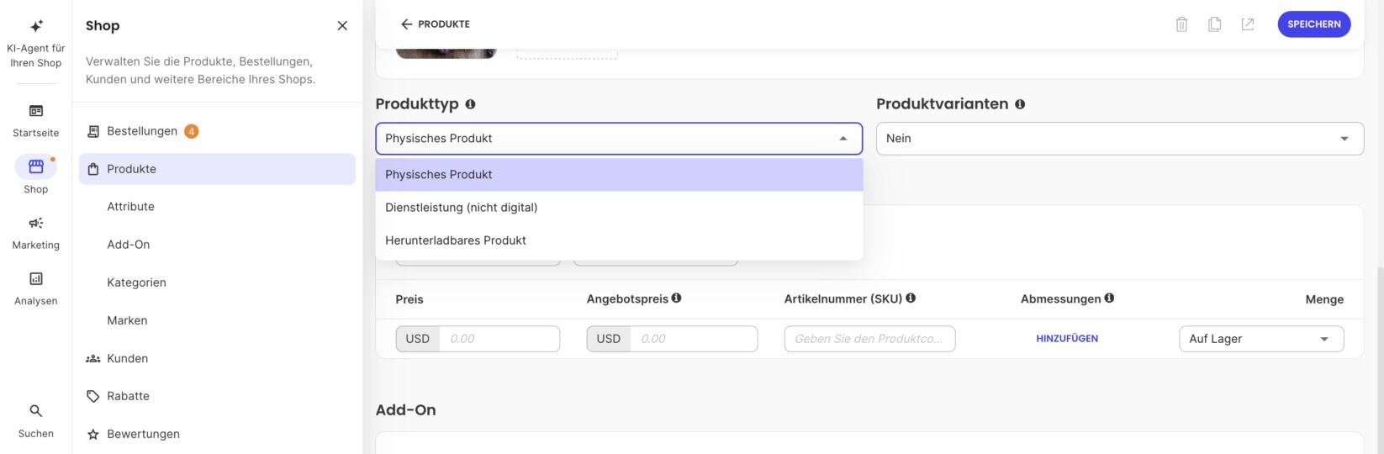Click the Abmessungen info icon
1384x454 pixels.
1109,298
